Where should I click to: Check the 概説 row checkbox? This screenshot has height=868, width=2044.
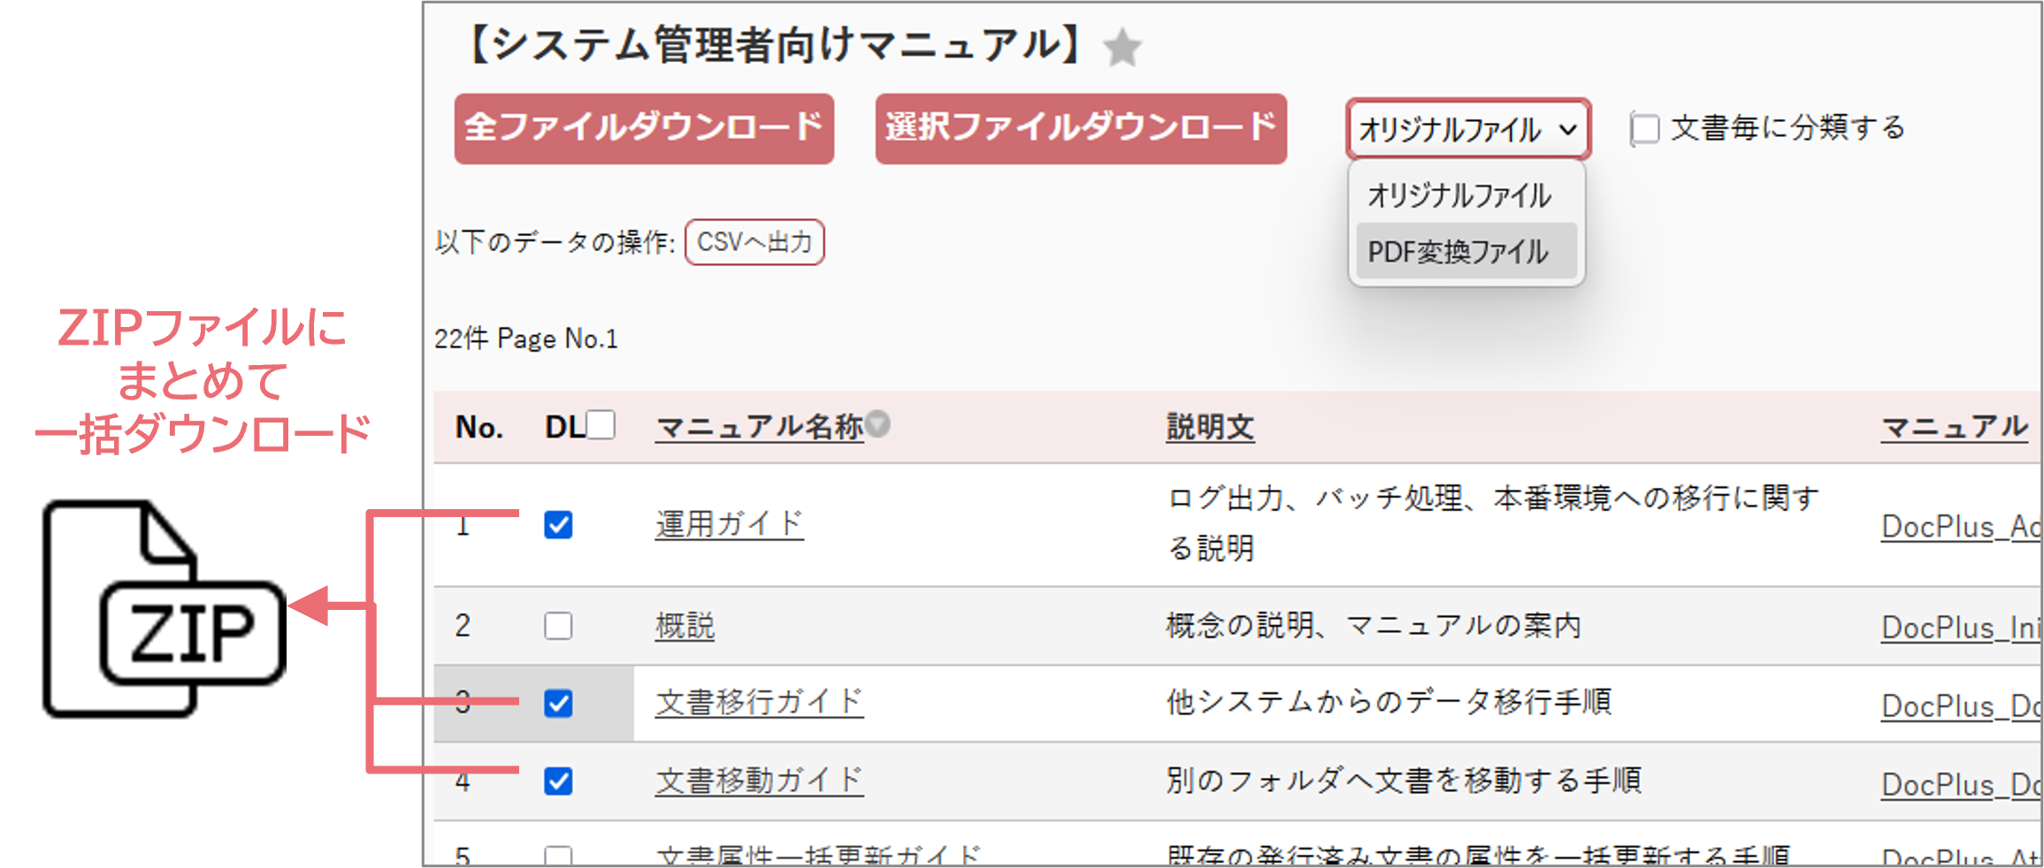click(x=558, y=626)
